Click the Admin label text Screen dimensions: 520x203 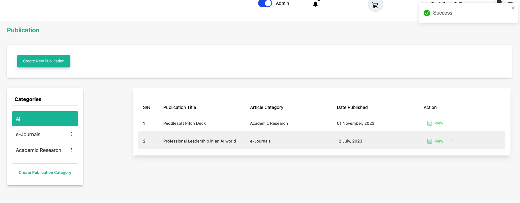(x=283, y=3)
